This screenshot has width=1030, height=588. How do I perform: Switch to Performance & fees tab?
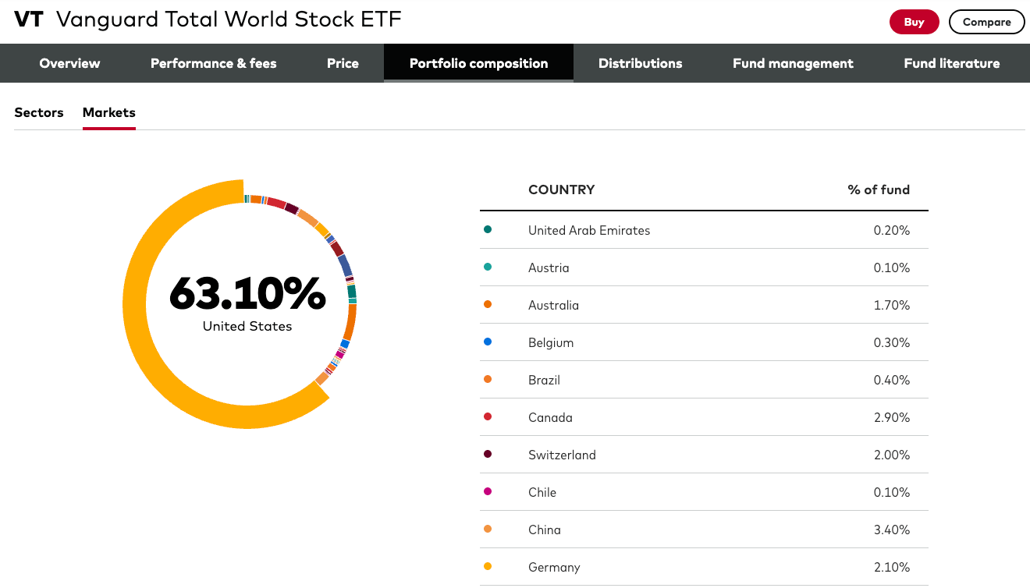coord(213,63)
